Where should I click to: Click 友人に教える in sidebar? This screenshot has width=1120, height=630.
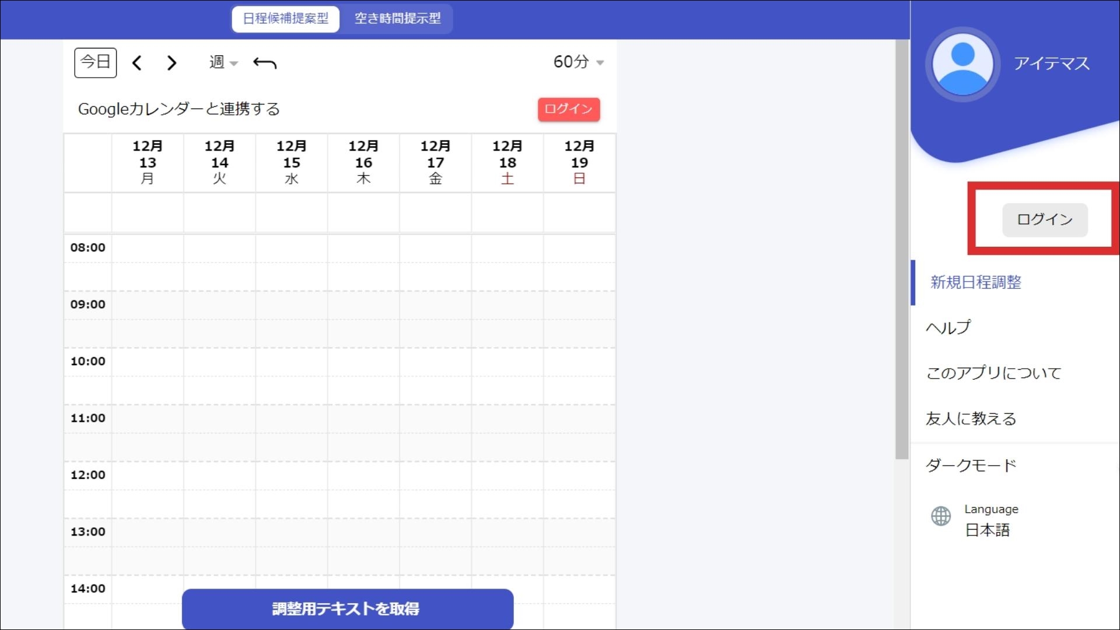(971, 419)
